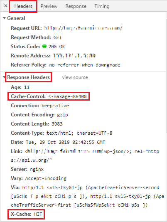The width and height of the screenshot is (167, 222).
Task: Select the Cache-Control s-maxage=86400 header
Action: [x=49, y=96]
